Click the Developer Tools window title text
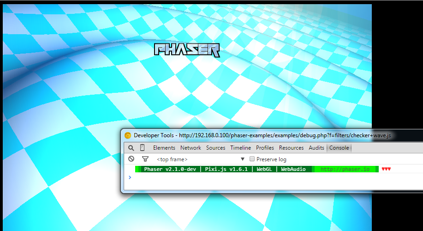This screenshot has height=231, width=423. point(262,135)
